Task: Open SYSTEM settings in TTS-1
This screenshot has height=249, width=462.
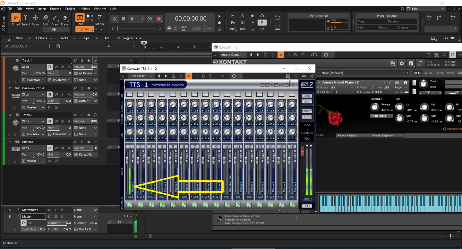Action: (x=307, y=117)
